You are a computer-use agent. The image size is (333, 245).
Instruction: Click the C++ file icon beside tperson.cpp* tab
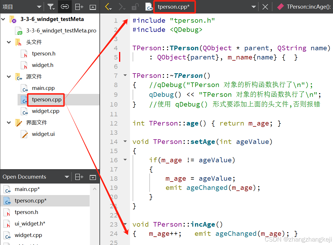[x=149, y=7]
